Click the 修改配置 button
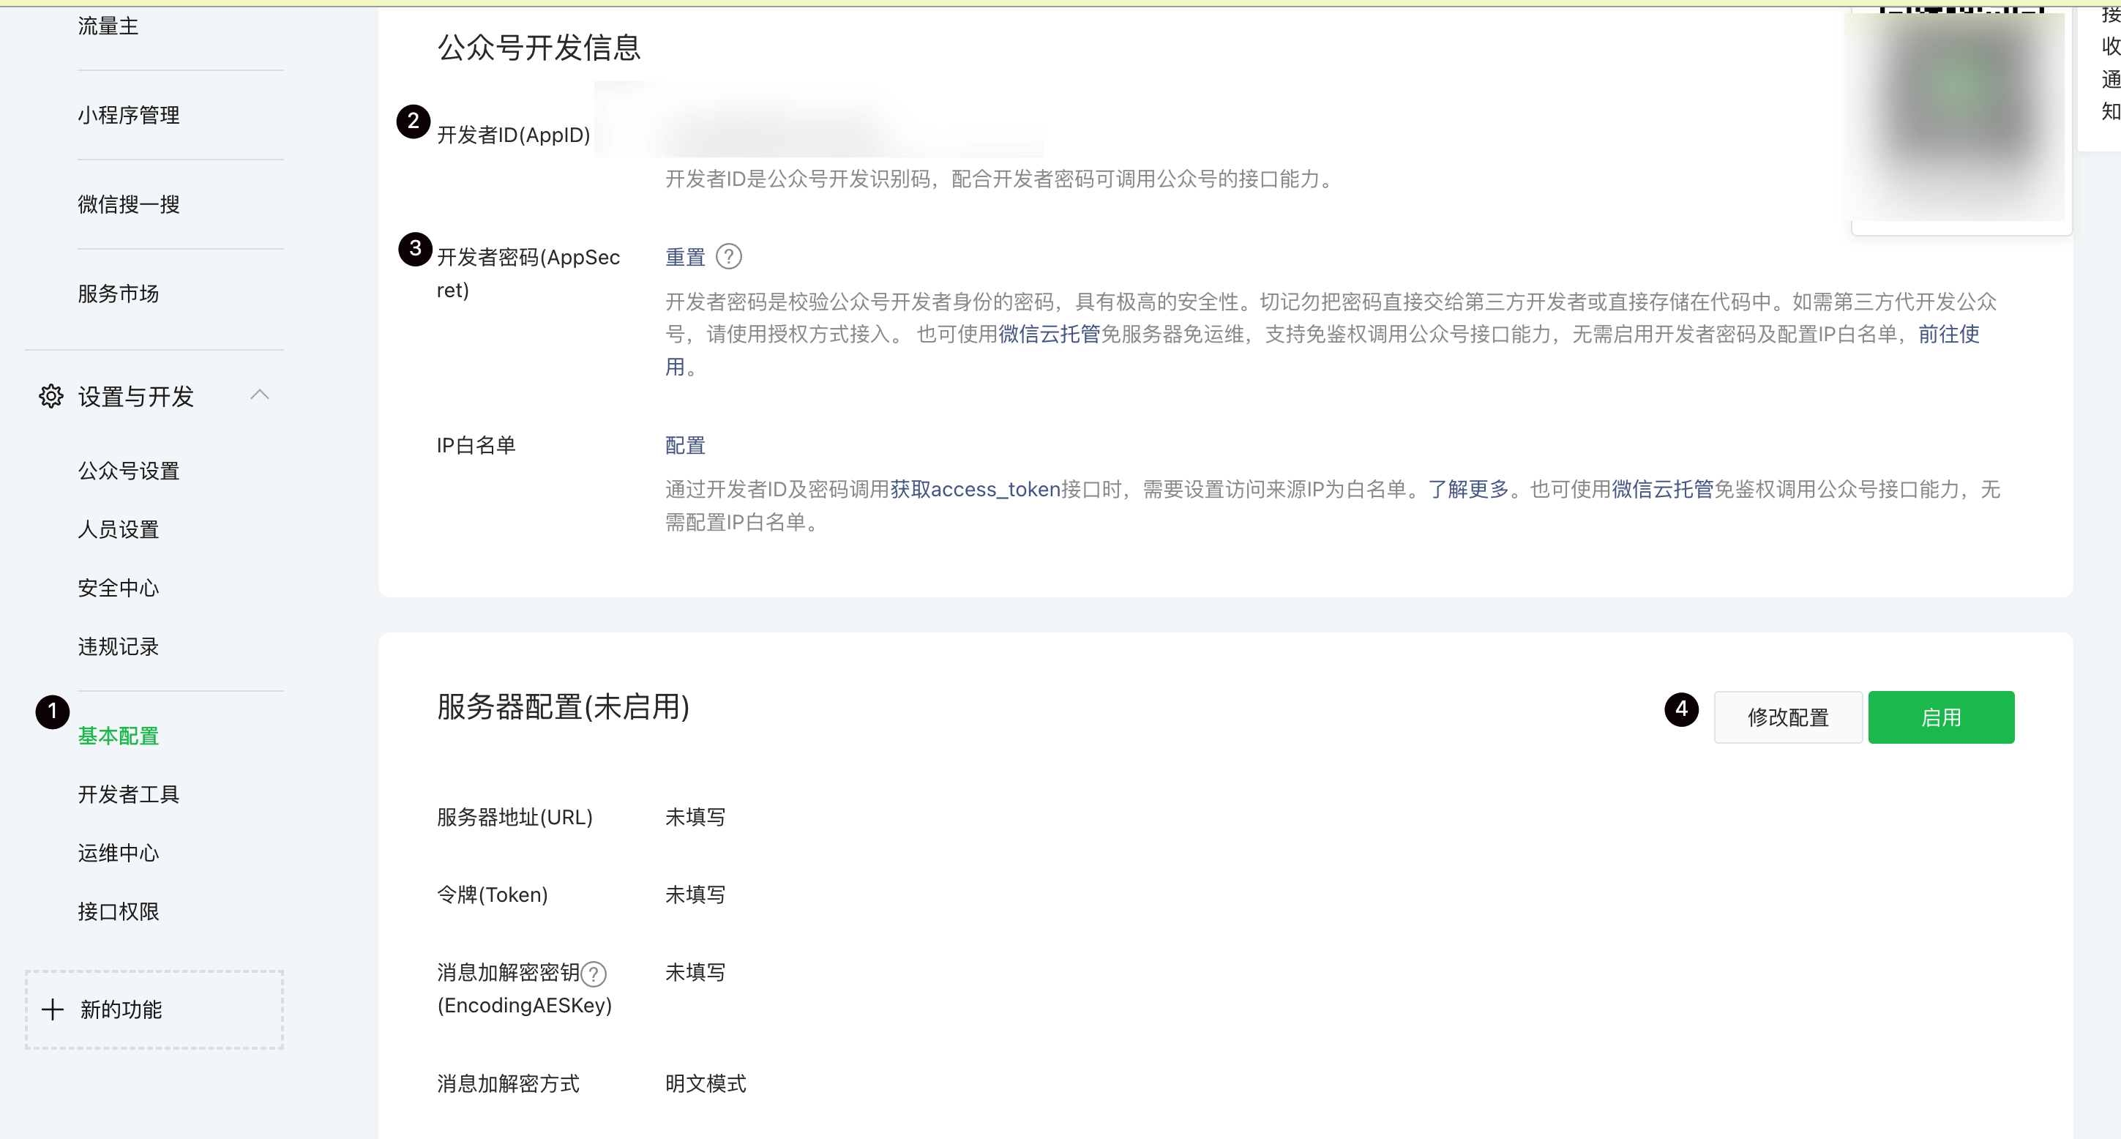Screen dimensions: 2121x1139 1787,717
